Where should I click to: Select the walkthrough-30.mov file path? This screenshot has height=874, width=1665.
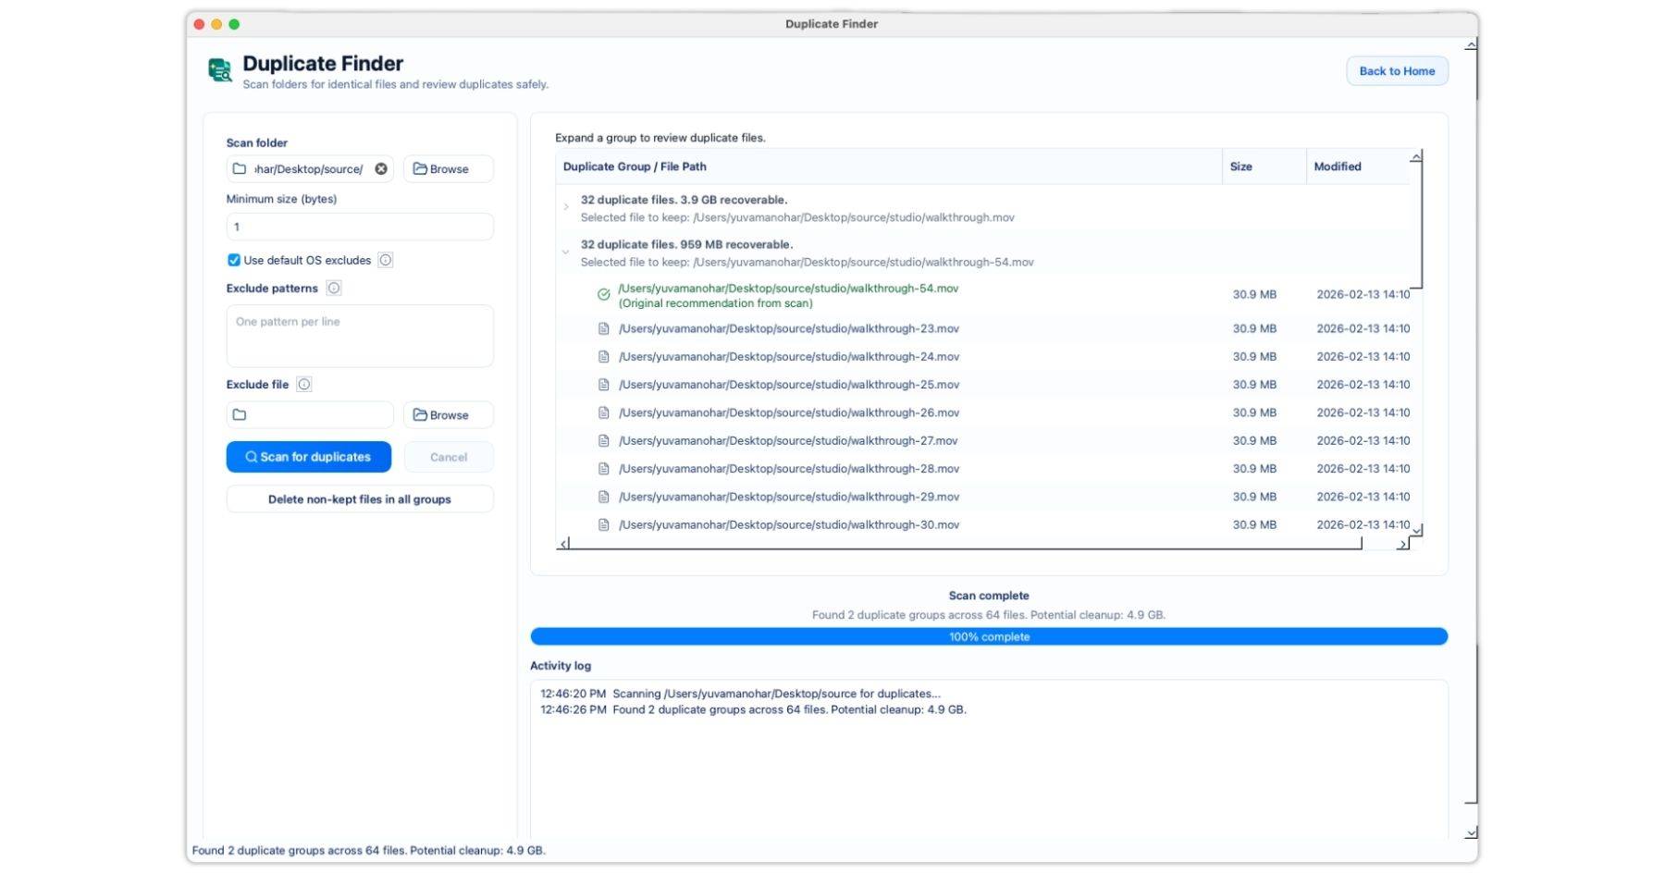click(789, 524)
